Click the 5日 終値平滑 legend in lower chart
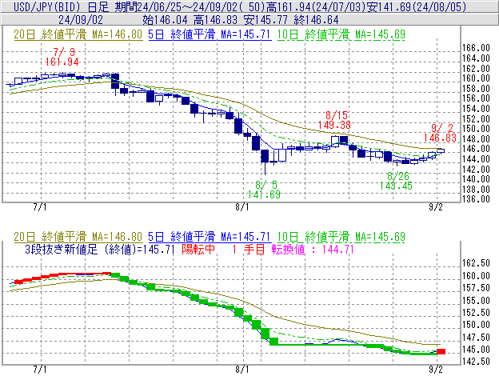 pos(210,237)
